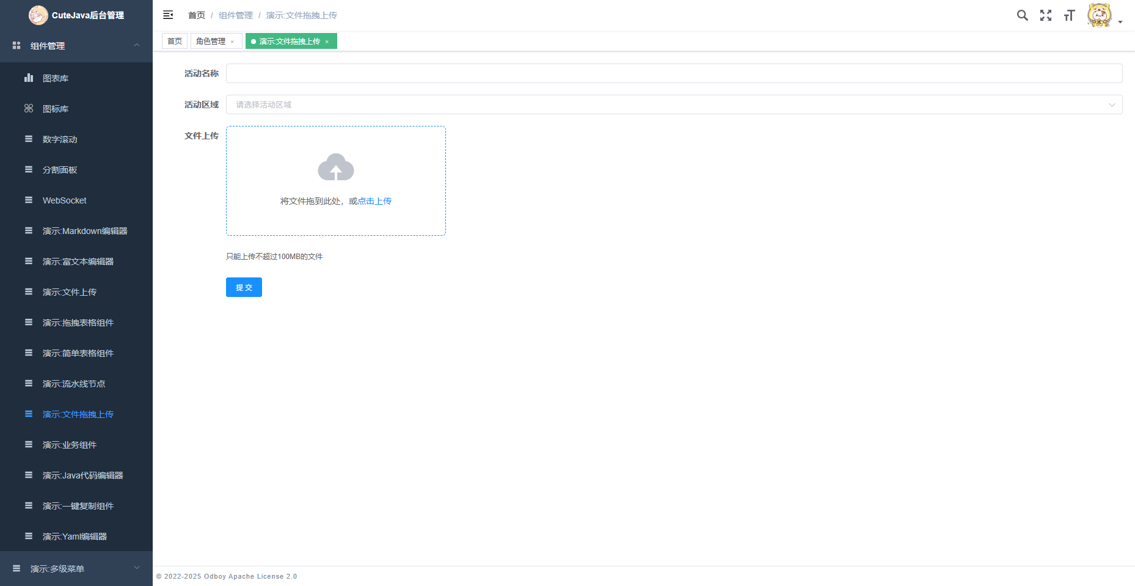Switch to the 首页 tab

click(175, 41)
